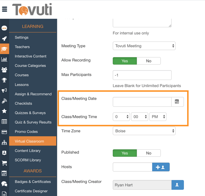The height and width of the screenshot is (196, 205).
Task: Open the calendar date picker icon
Action: point(177,102)
